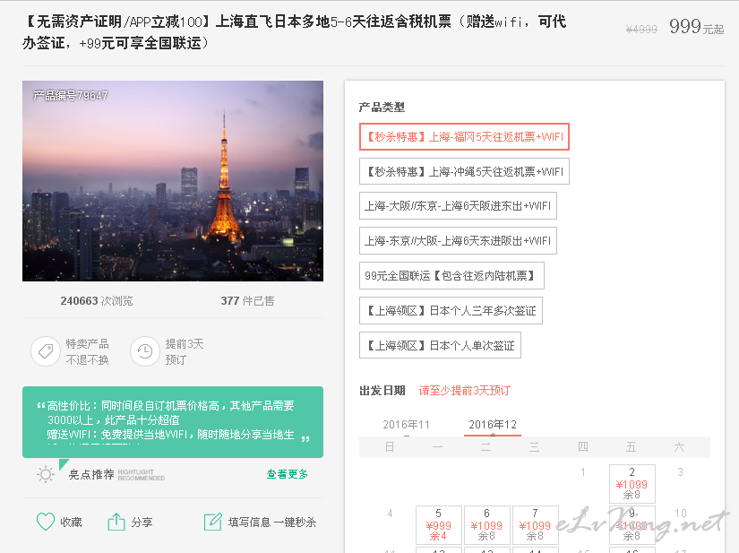Click the share upload icon
Screen dimensions: 739x553
[x=116, y=522]
